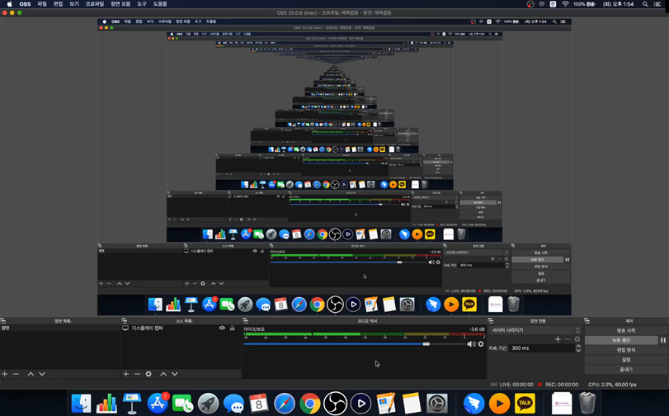
Task: Move selected source up with arrow
Action: click(x=163, y=374)
